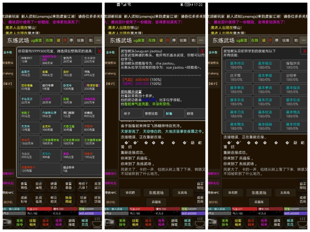The image size is (310, 232).
Task: Select 基本内功 180/0% skill
Action: [239, 65]
